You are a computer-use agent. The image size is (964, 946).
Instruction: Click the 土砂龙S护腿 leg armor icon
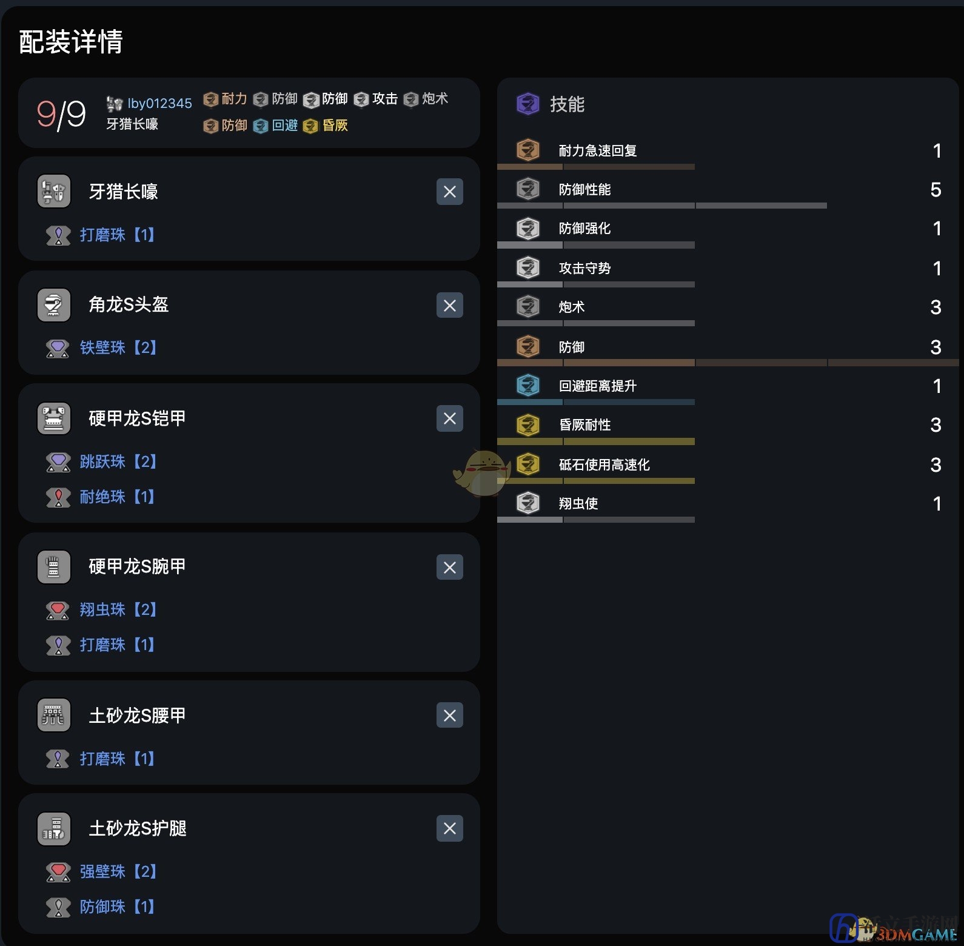[54, 828]
